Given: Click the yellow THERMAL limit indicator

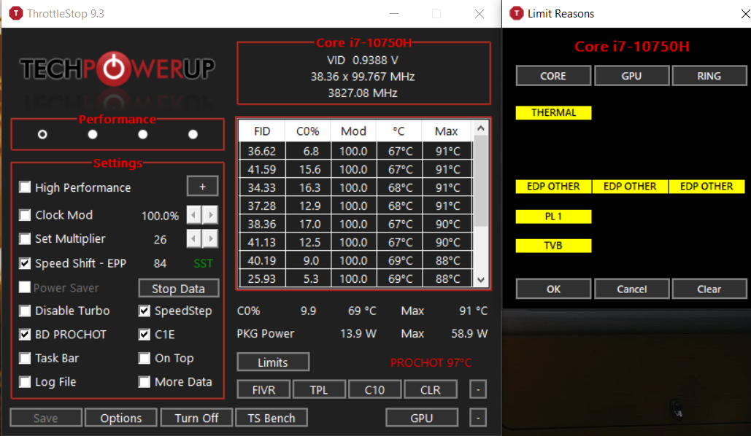Looking at the screenshot, I should (554, 112).
